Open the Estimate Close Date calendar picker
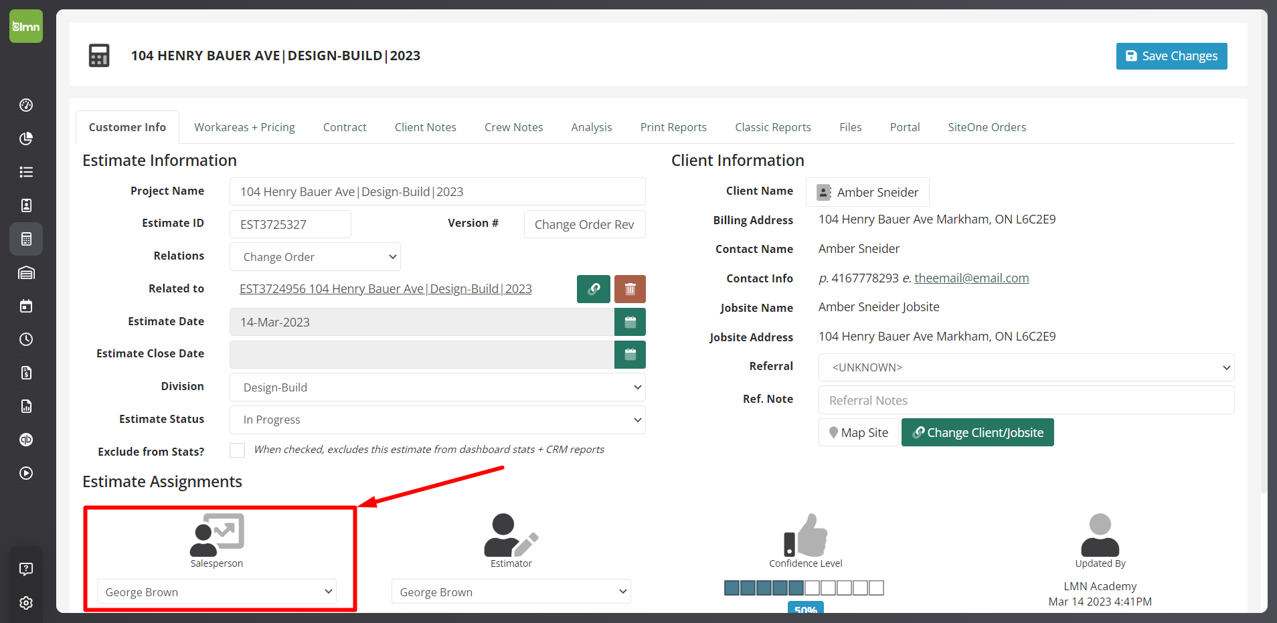Viewport: 1277px width, 623px height. [630, 355]
